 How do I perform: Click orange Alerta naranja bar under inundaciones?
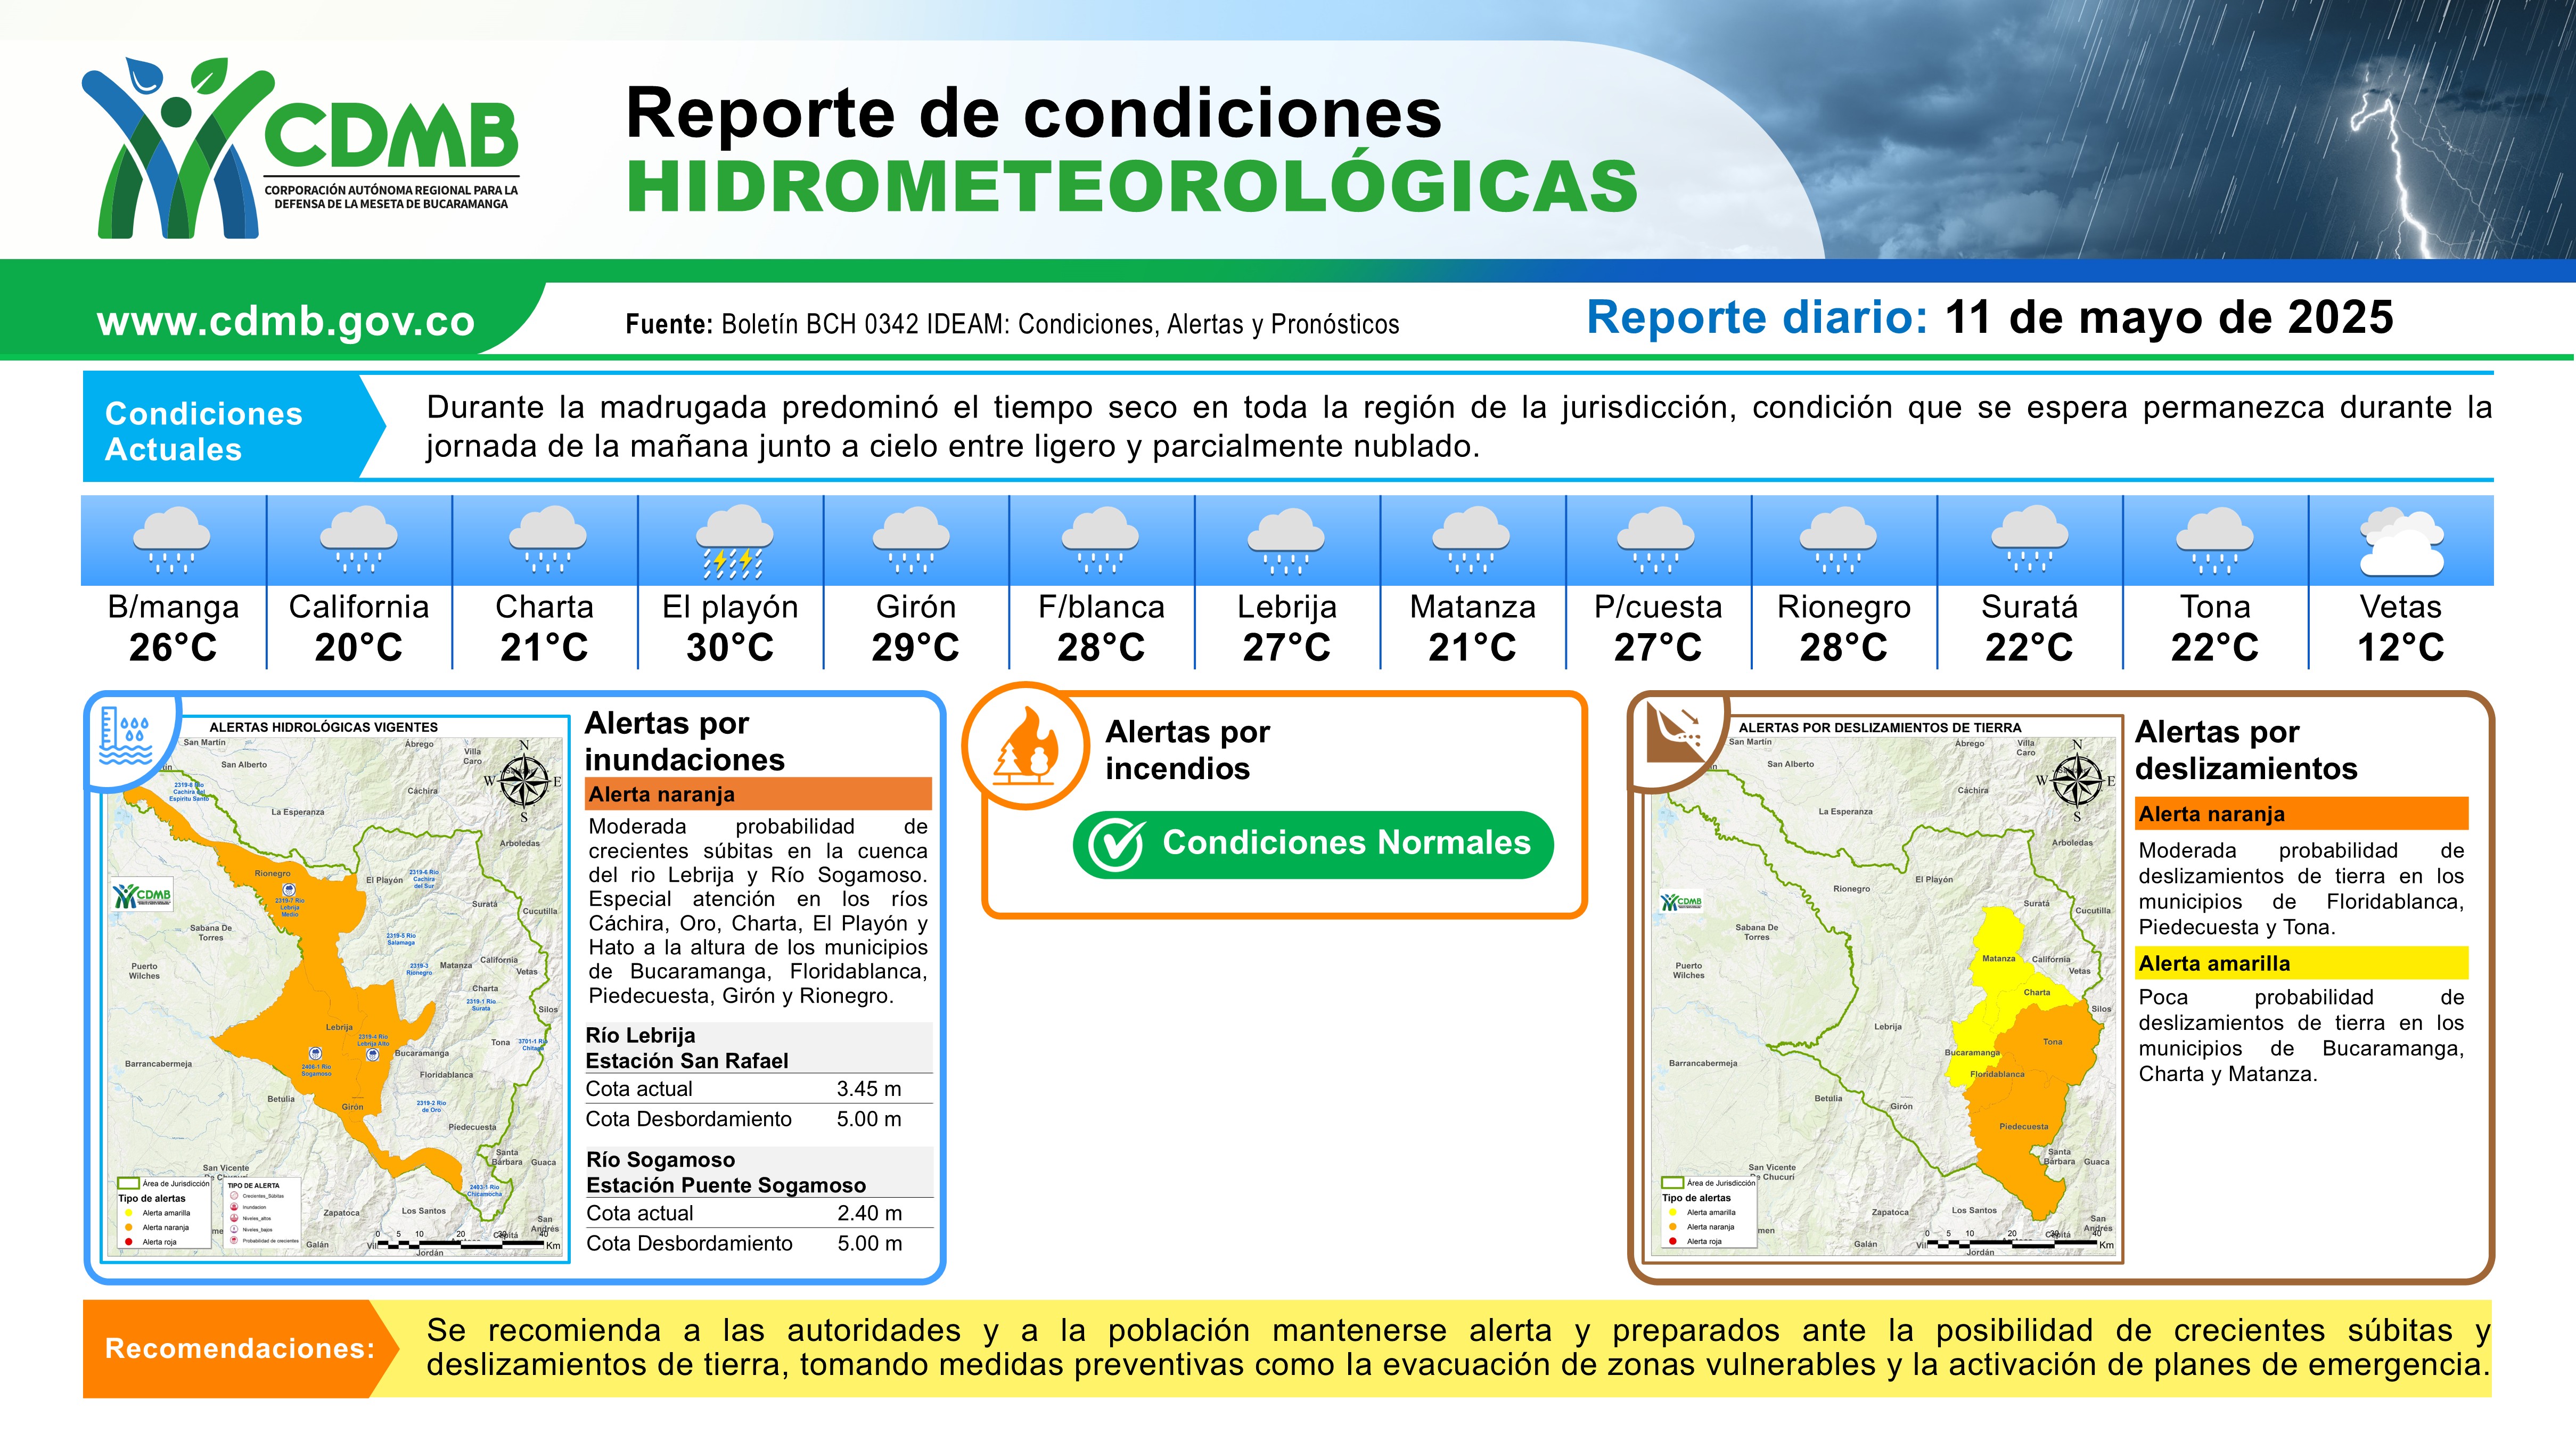point(758,794)
